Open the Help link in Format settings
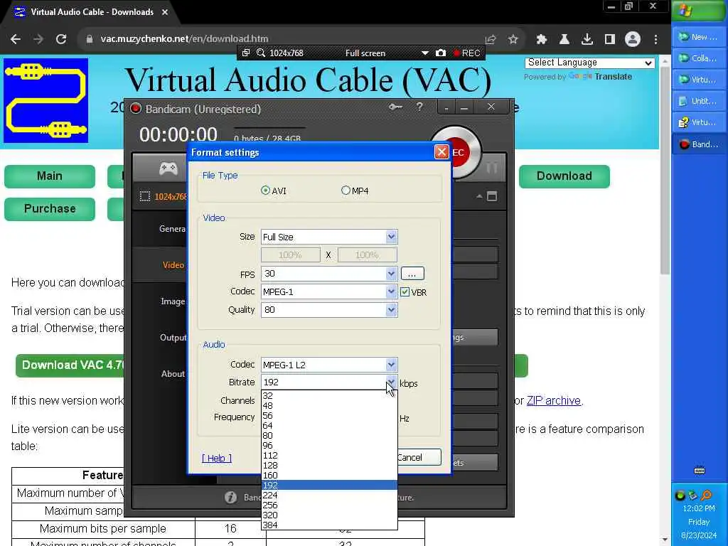This screenshot has width=728, height=546. click(x=216, y=459)
